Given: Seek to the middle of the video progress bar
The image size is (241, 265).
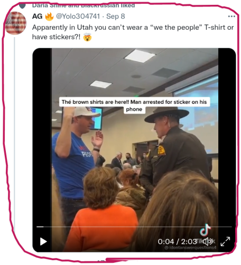Looking at the screenshot, I should [134, 227].
